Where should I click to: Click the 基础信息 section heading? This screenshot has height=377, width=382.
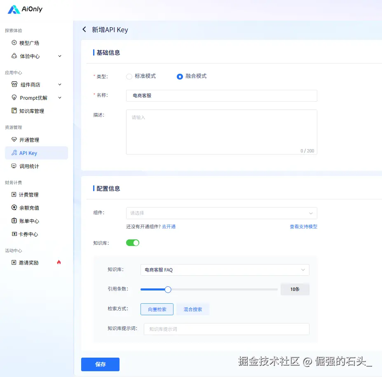pos(108,53)
